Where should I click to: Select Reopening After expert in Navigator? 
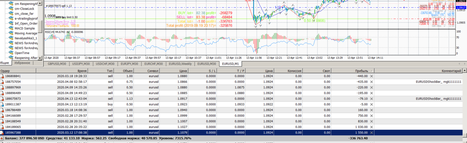pos(26,58)
